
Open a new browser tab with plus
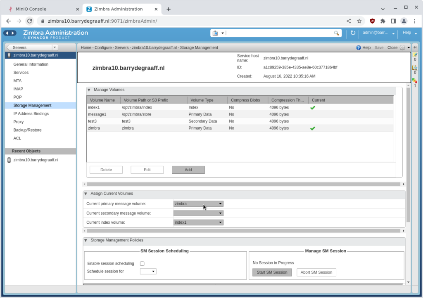(169, 9)
